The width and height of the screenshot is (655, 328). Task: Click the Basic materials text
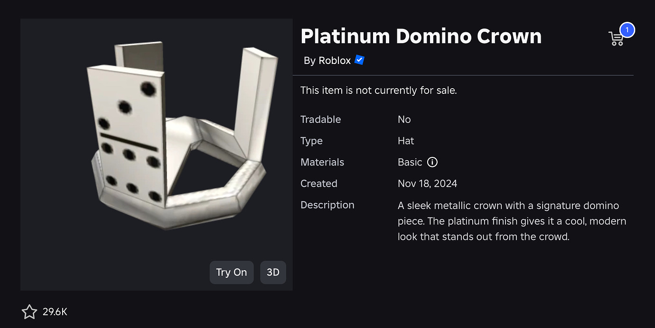409,162
